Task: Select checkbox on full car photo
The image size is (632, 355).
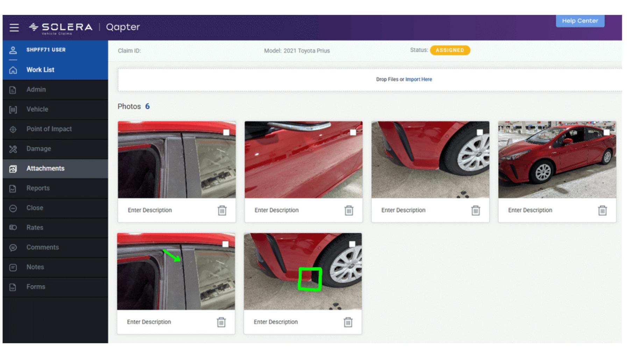Action: click(x=606, y=133)
